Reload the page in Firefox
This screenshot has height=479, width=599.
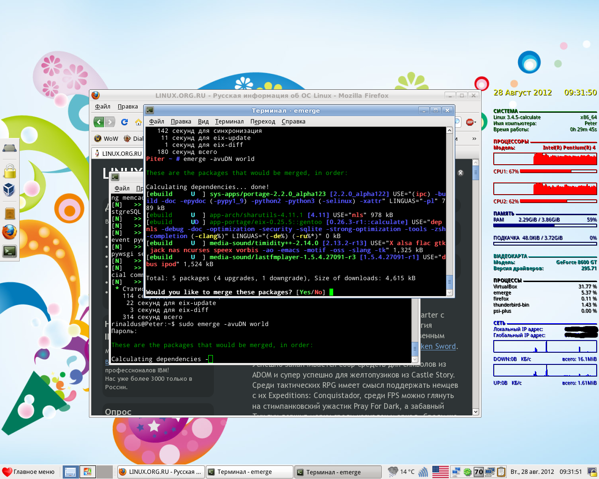point(124,122)
